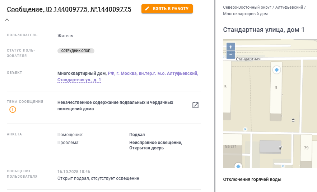Click the 'Взять в работу' button
The height and width of the screenshot is (192, 317).
point(167,9)
